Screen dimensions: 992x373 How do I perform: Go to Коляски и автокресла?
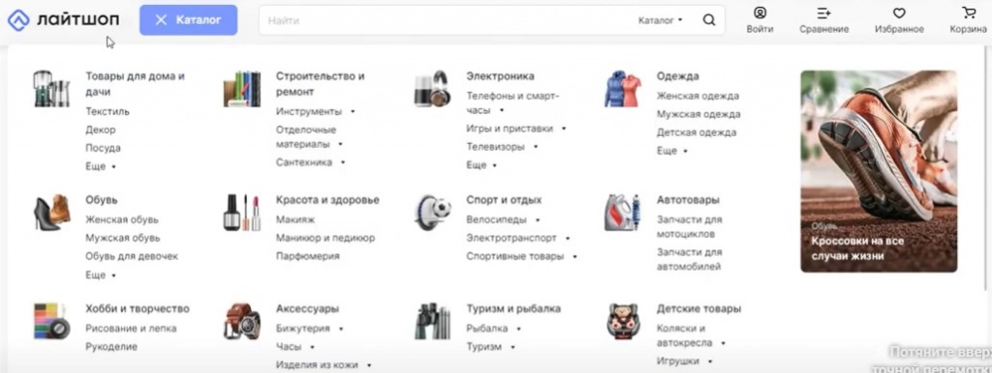click(x=684, y=335)
